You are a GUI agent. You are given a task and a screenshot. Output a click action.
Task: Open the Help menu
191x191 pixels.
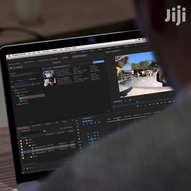[74, 48]
